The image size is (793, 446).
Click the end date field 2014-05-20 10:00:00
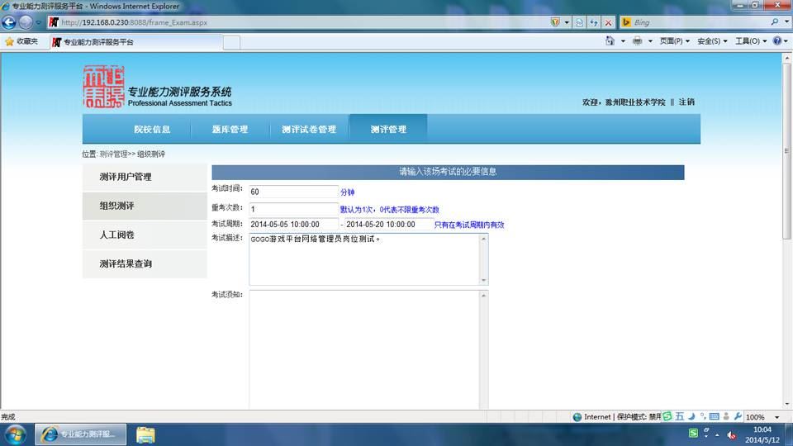[388, 224]
